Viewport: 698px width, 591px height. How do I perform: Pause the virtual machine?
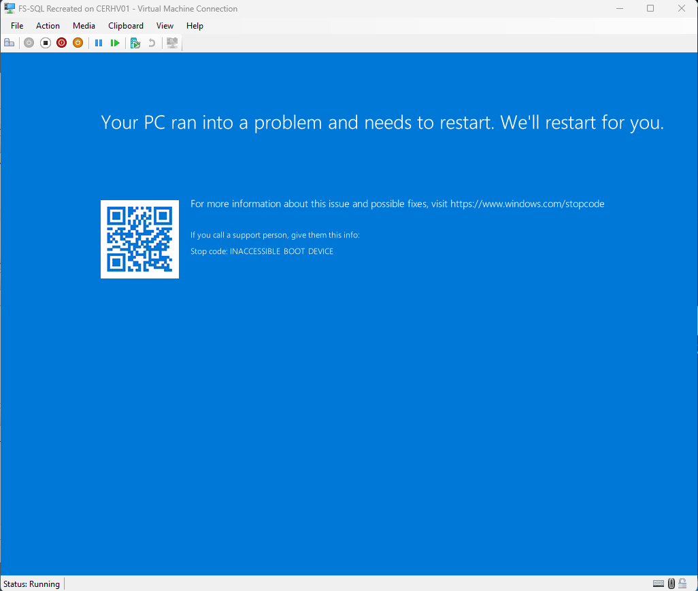pyautogui.click(x=99, y=42)
